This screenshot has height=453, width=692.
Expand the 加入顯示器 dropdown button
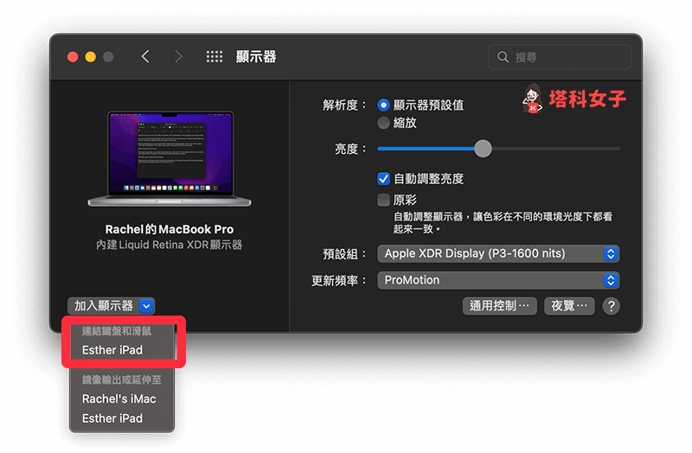point(112,306)
